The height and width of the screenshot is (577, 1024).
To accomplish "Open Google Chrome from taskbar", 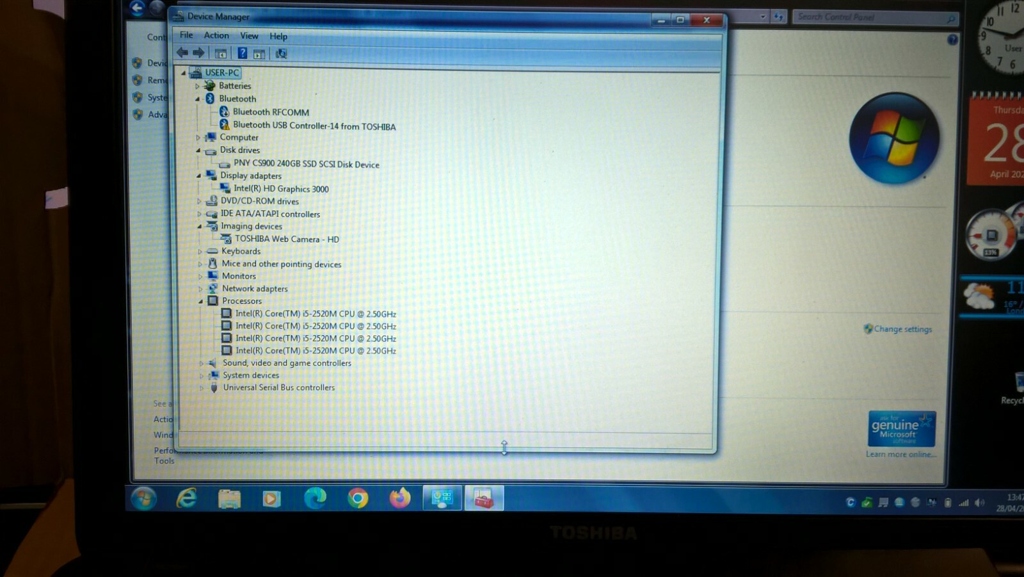I will (x=358, y=498).
